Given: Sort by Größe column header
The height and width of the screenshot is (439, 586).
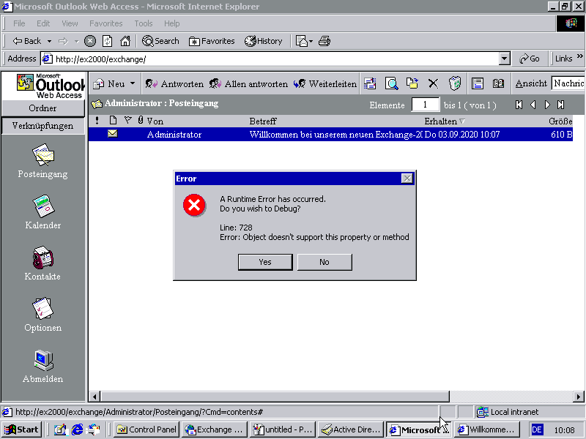Looking at the screenshot, I should [560, 121].
